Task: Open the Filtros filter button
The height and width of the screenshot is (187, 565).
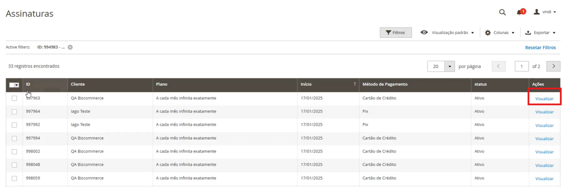Action: coord(395,33)
